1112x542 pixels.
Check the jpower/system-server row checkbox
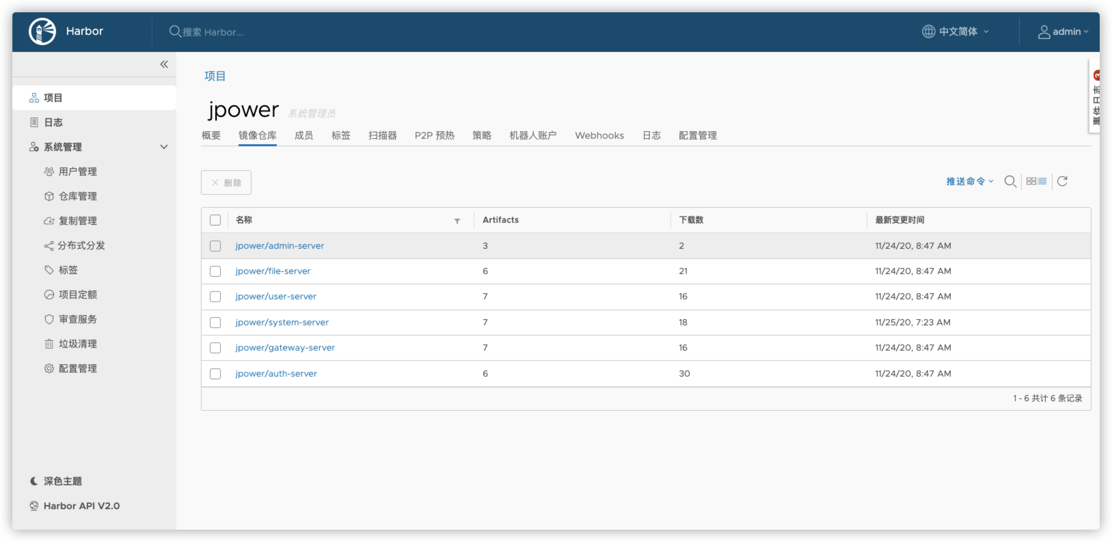point(215,323)
